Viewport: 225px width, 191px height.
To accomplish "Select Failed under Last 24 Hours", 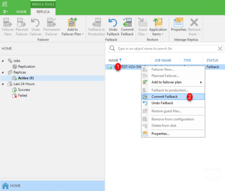I will pos(22,95).
